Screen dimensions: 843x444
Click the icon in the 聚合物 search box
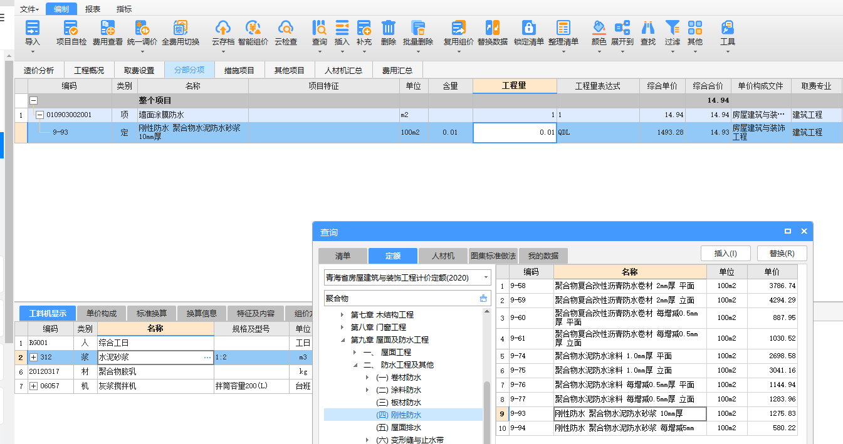(x=483, y=299)
